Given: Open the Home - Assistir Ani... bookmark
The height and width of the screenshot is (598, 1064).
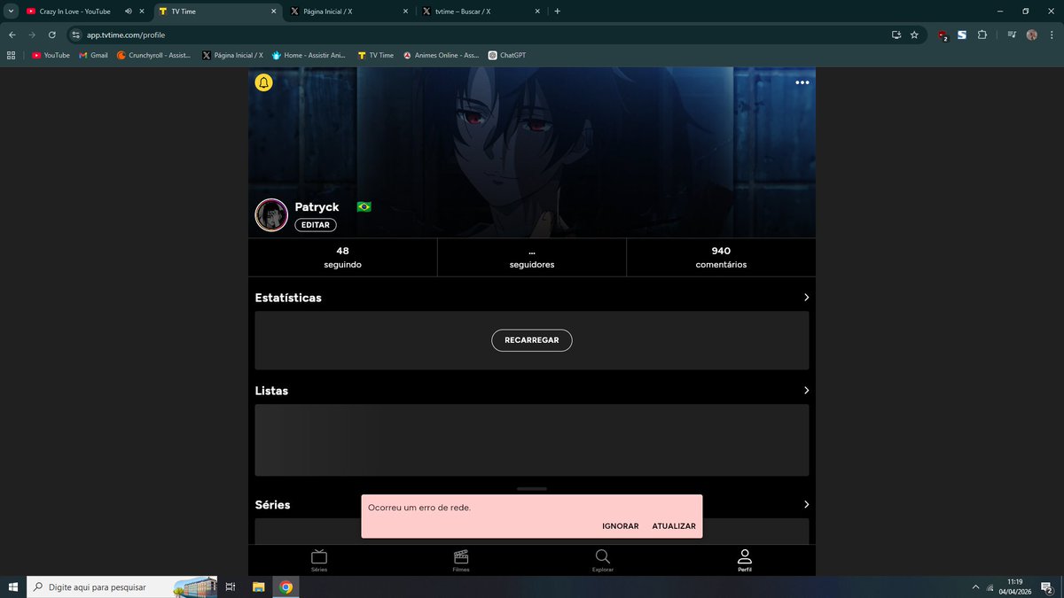Looking at the screenshot, I should coord(309,55).
